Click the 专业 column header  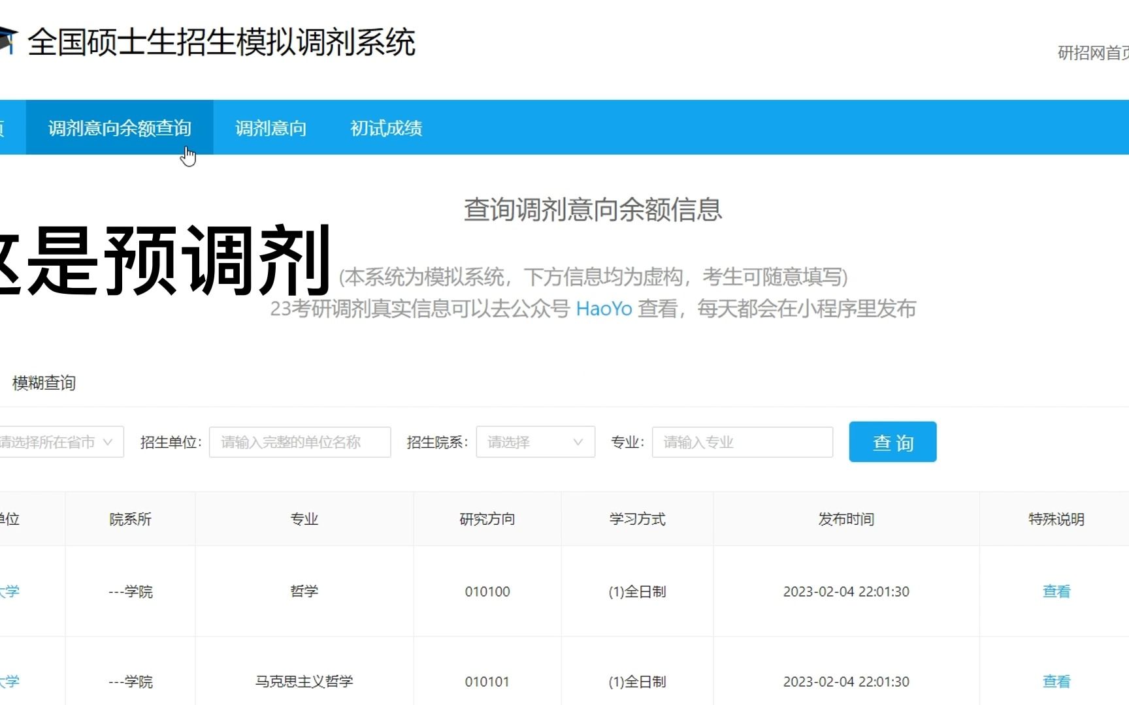click(x=304, y=519)
